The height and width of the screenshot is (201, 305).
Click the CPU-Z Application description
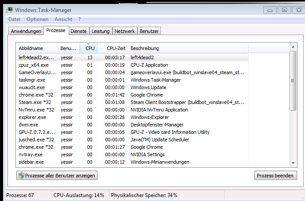[149, 65]
